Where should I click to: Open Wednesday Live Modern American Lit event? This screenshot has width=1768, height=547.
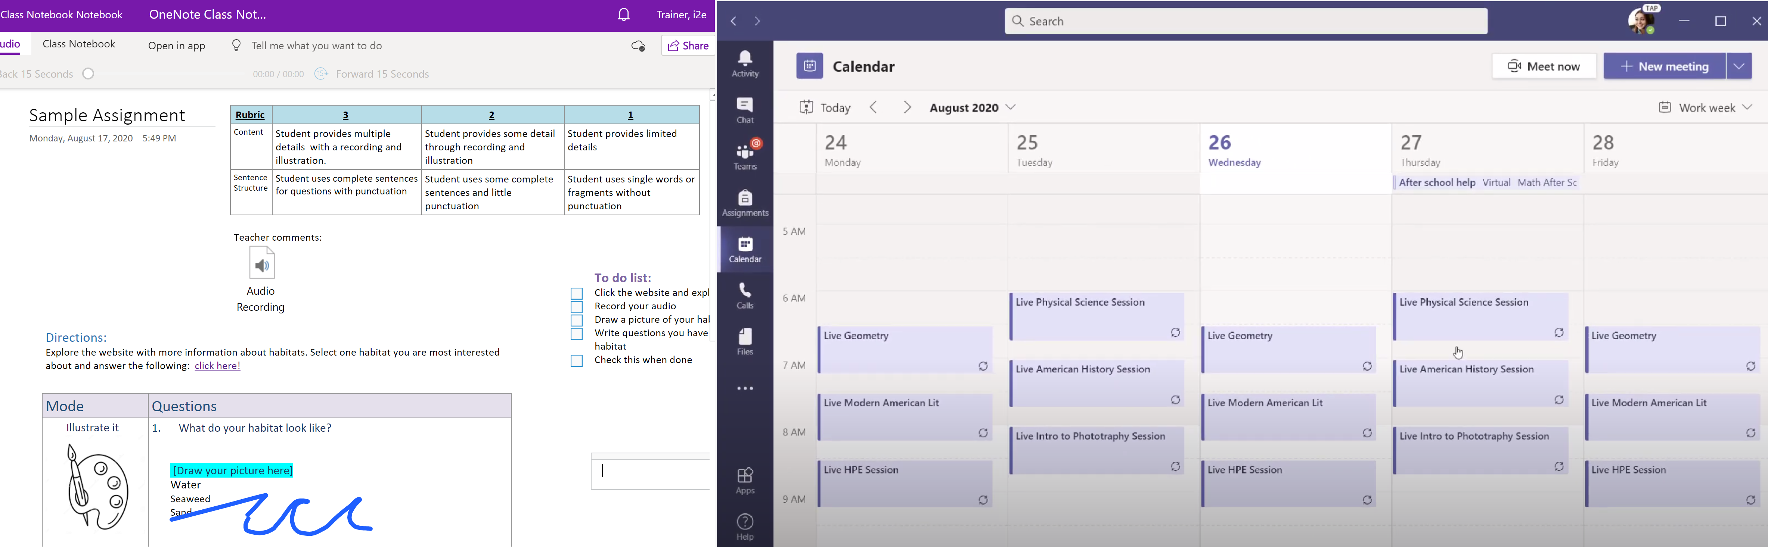(x=1289, y=417)
